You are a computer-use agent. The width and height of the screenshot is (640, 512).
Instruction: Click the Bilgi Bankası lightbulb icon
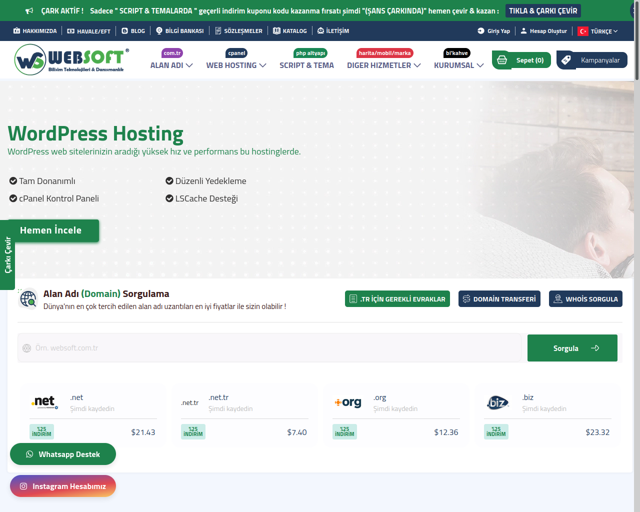click(x=159, y=31)
